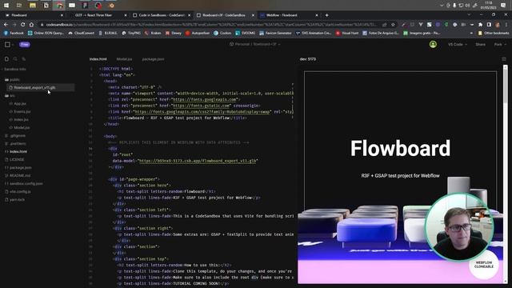Open the Facebook bookmark

click(x=14, y=33)
